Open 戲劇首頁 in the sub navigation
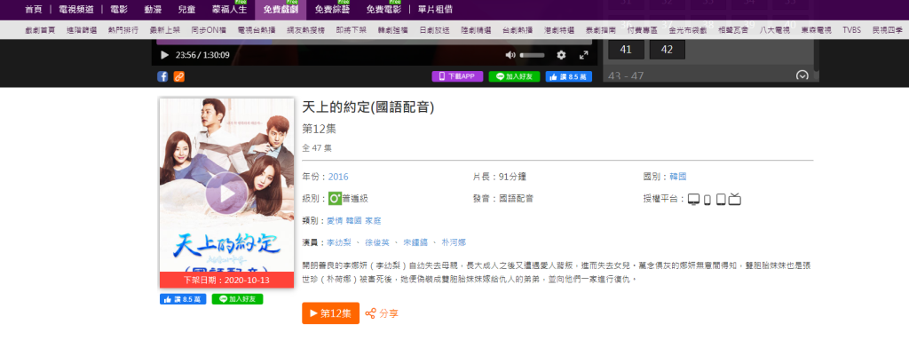Screen dimensions: 909x340 pos(41,30)
